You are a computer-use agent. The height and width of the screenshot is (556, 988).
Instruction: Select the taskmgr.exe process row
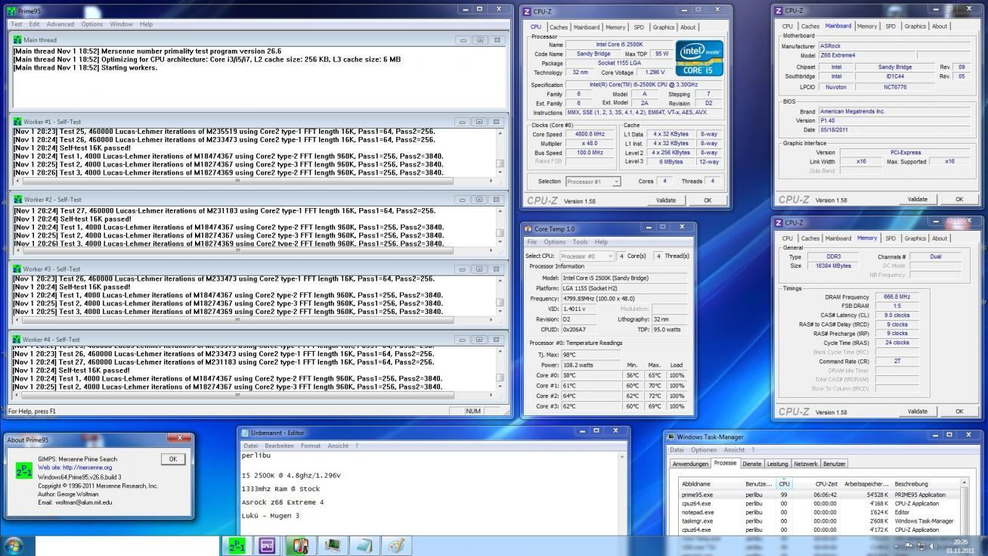tap(820, 521)
